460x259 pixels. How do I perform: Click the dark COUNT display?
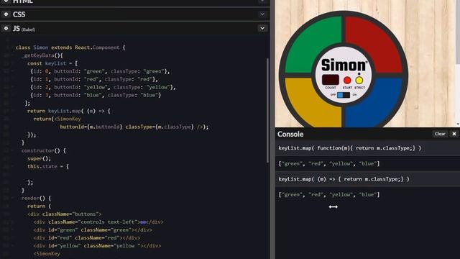pos(331,80)
